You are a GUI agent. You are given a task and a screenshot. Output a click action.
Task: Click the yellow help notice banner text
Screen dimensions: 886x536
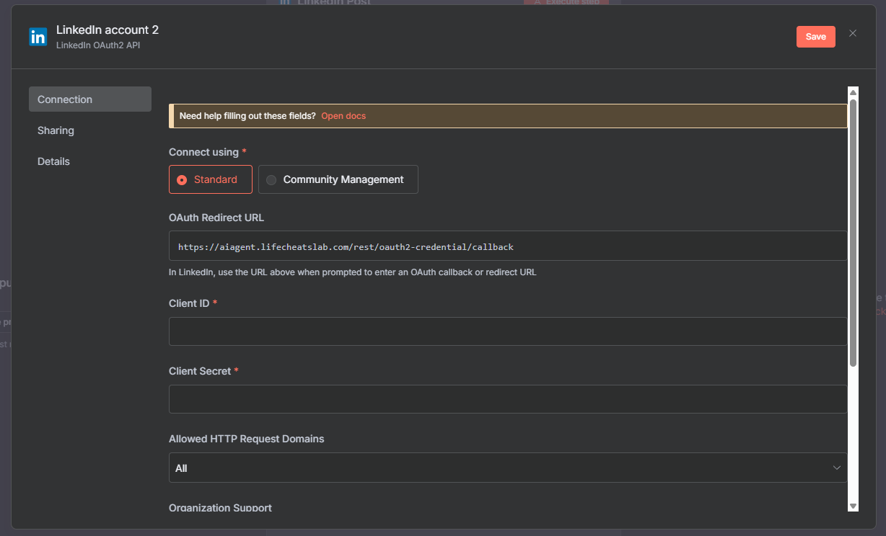(x=247, y=116)
